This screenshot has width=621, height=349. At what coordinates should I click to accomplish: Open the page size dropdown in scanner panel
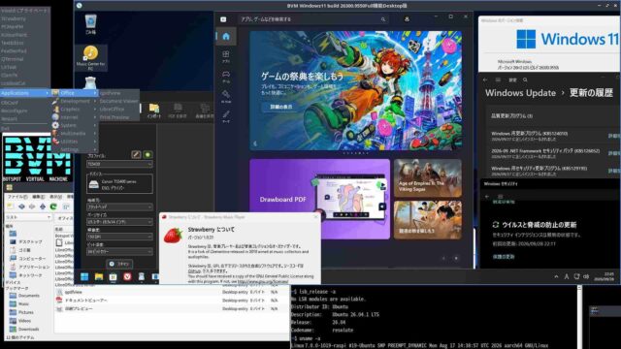pos(119,222)
